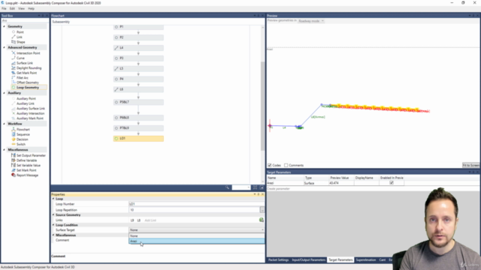Switch to the Packet Settings tab

(279, 260)
